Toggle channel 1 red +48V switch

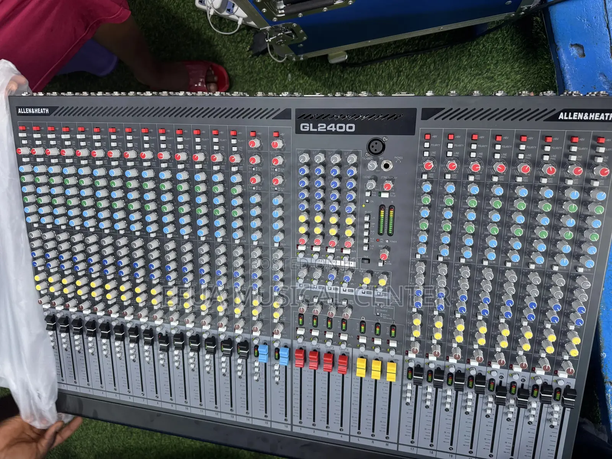22,129
